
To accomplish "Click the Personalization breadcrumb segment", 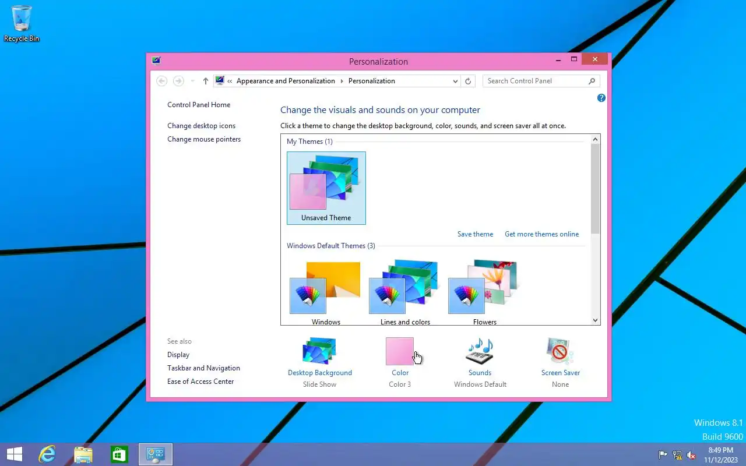I will pyautogui.click(x=371, y=81).
